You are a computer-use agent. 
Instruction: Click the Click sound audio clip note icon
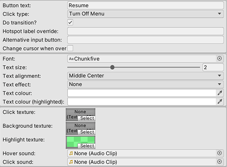click(71, 162)
